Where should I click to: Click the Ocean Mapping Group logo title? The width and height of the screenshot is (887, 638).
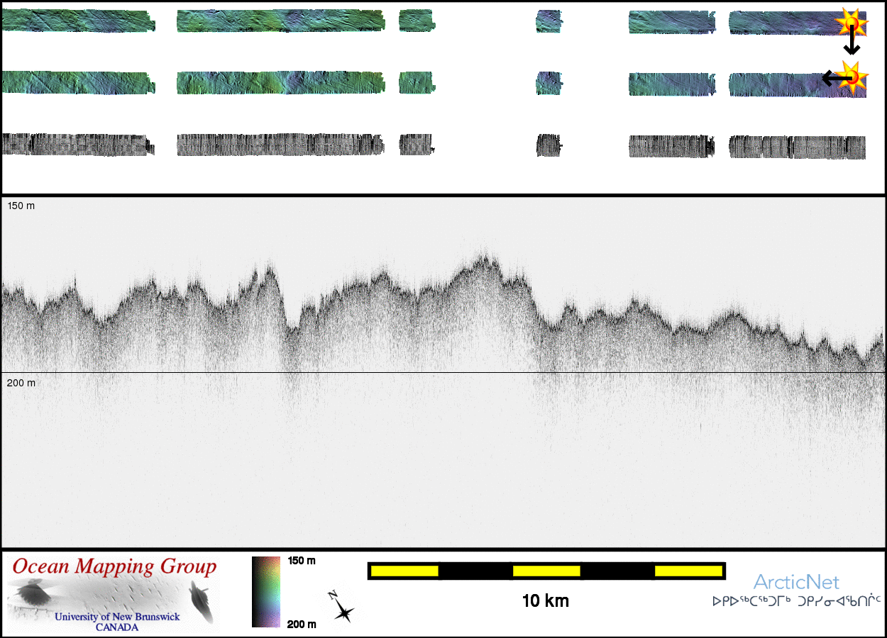coord(114,567)
